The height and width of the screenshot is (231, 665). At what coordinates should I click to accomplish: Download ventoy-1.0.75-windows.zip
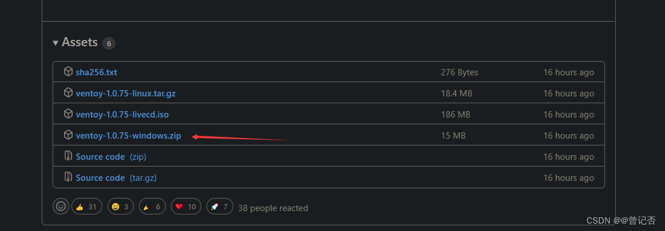[x=128, y=136]
